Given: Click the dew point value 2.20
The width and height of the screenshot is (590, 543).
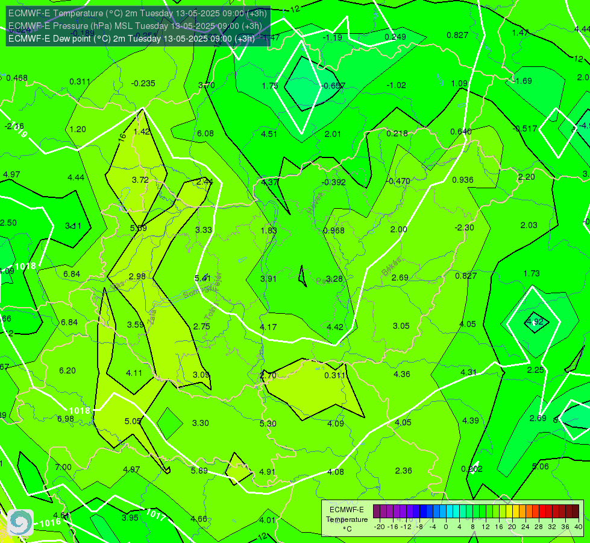Looking at the screenshot, I should tap(526, 177).
